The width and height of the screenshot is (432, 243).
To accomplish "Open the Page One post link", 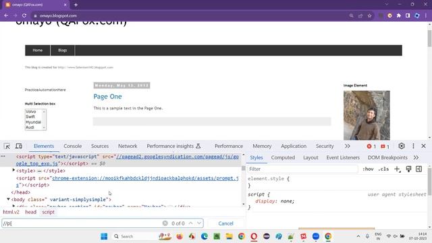I will point(107,97).
